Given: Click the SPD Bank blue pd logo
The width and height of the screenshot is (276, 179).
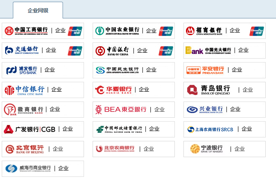Looking at the screenshot, I should pyautogui.click(x=12, y=70).
